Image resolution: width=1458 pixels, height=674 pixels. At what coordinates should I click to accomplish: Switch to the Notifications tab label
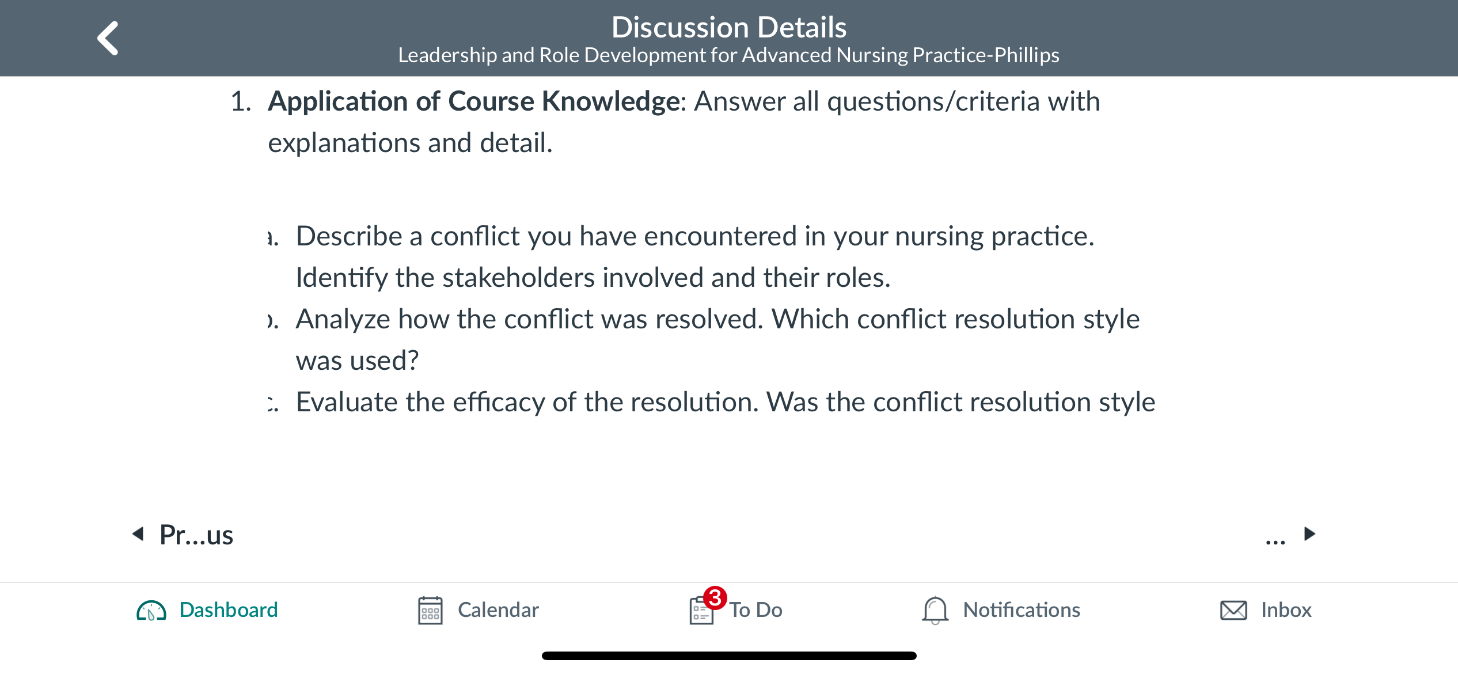coord(1022,610)
